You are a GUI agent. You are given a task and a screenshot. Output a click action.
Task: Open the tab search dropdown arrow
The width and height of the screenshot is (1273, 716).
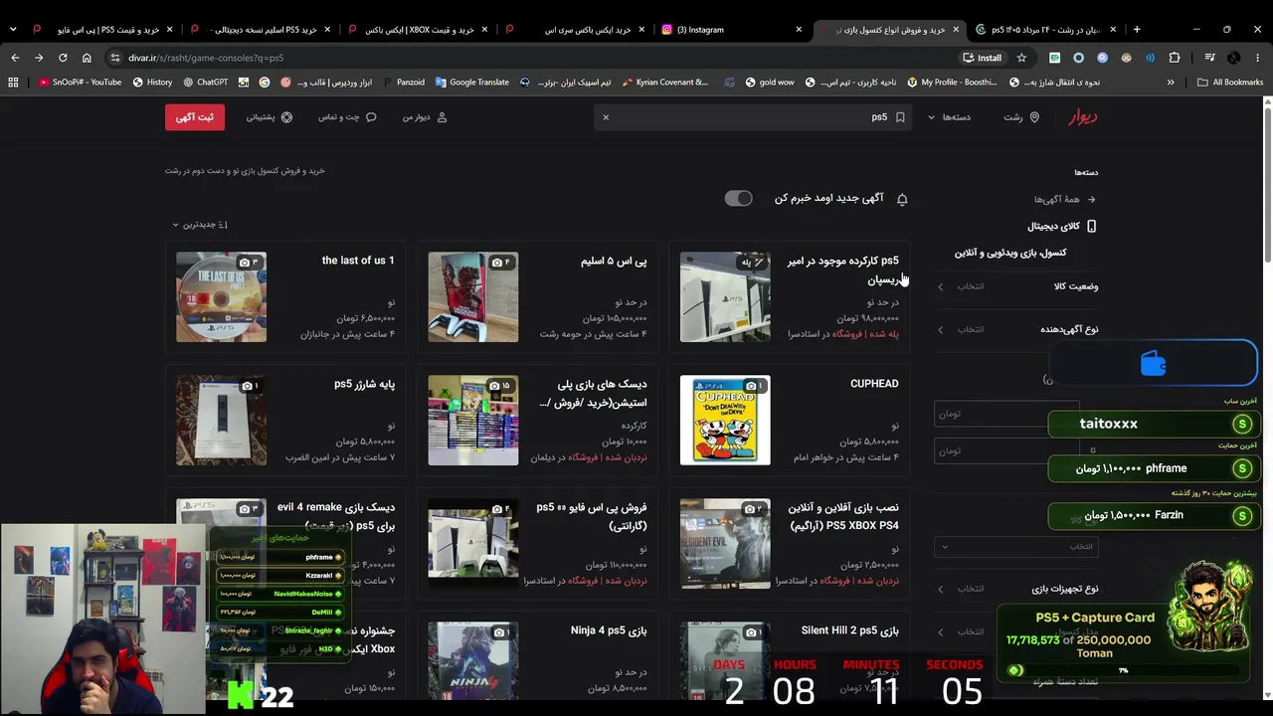click(x=13, y=30)
